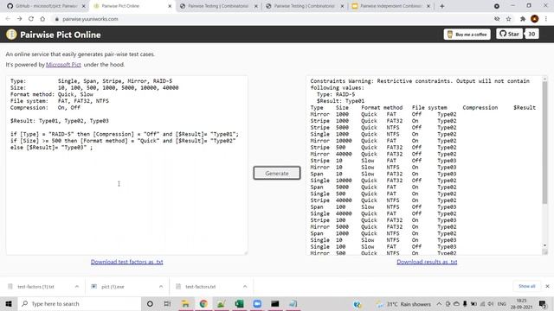Screen dimensions: 554x311
Task: Expand options for test-factors (1).txt download
Action: point(77,286)
